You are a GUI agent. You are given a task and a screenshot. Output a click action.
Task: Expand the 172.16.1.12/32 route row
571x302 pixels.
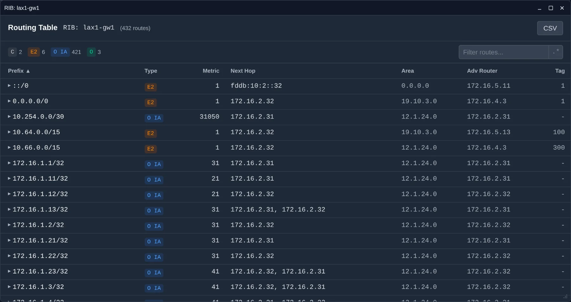9,194
